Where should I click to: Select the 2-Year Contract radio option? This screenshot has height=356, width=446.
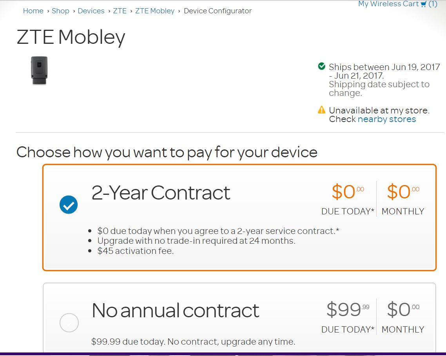(69, 205)
